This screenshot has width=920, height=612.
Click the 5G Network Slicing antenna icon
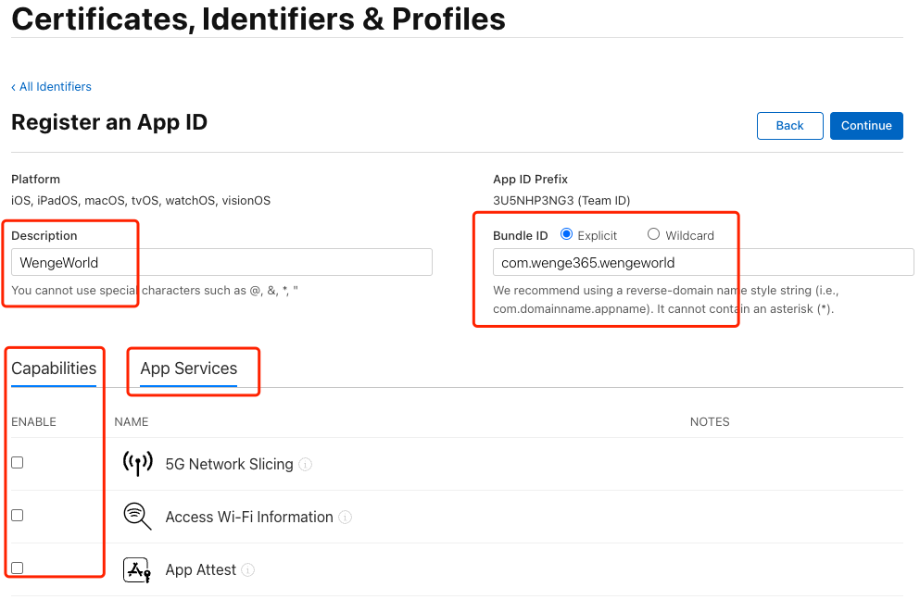click(x=137, y=464)
